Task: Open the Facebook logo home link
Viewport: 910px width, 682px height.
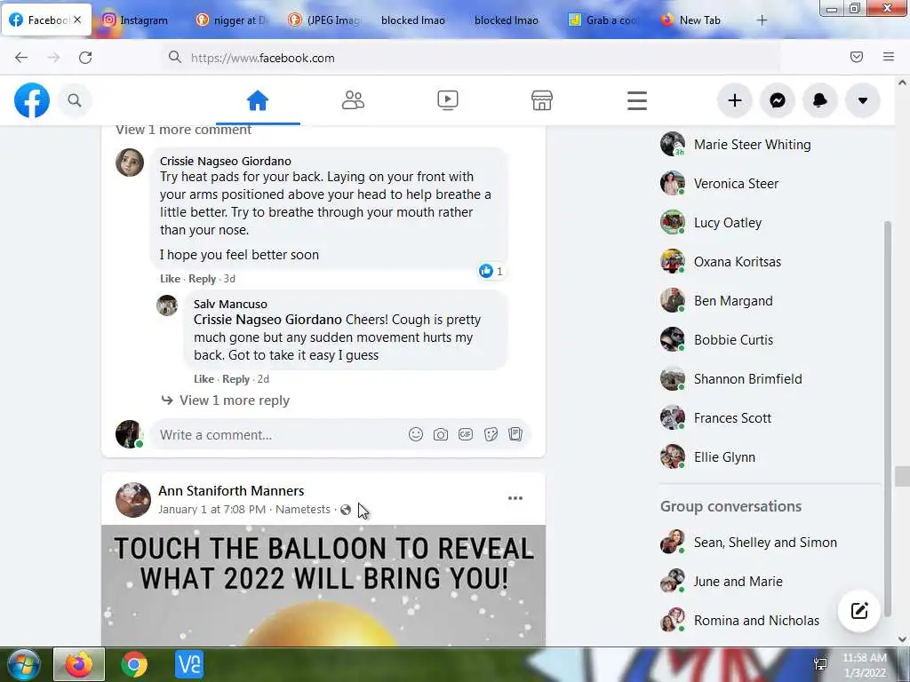Action: [x=32, y=100]
